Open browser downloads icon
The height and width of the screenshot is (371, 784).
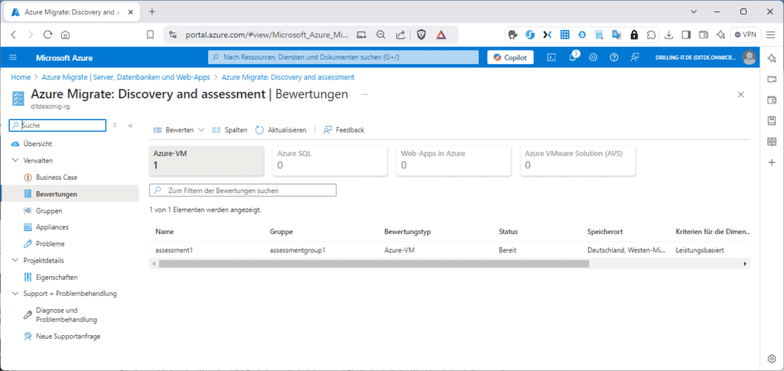pyautogui.click(x=669, y=35)
